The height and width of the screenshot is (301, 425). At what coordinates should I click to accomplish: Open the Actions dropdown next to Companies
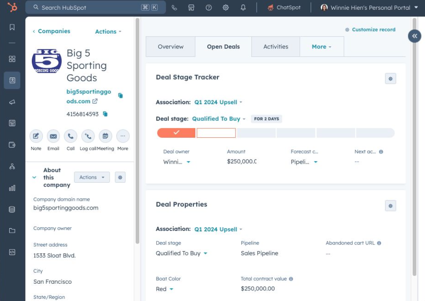point(108,31)
